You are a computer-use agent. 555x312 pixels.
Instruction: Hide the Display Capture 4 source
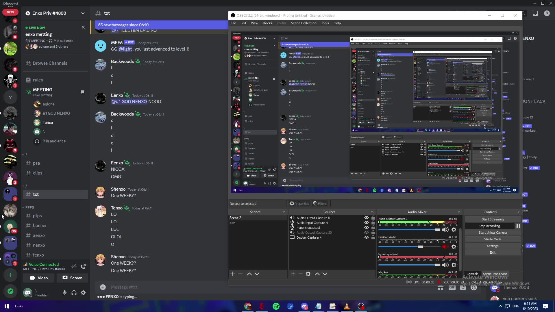pos(366,237)
